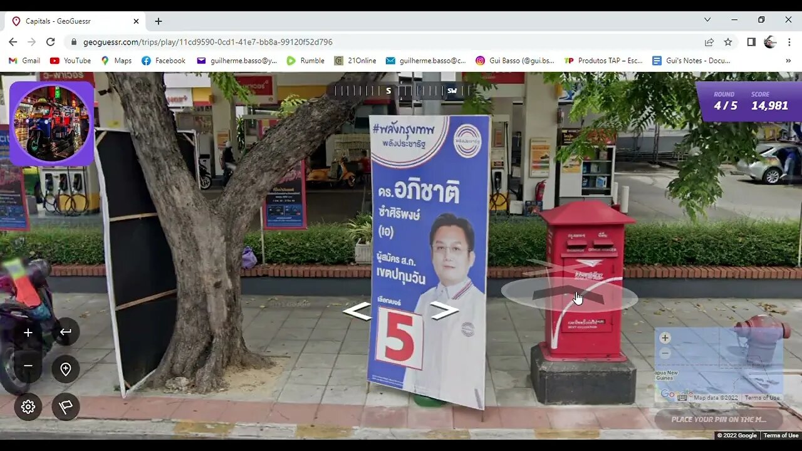Restore down the browser window
802x451 pixels.
pos(761,20)
